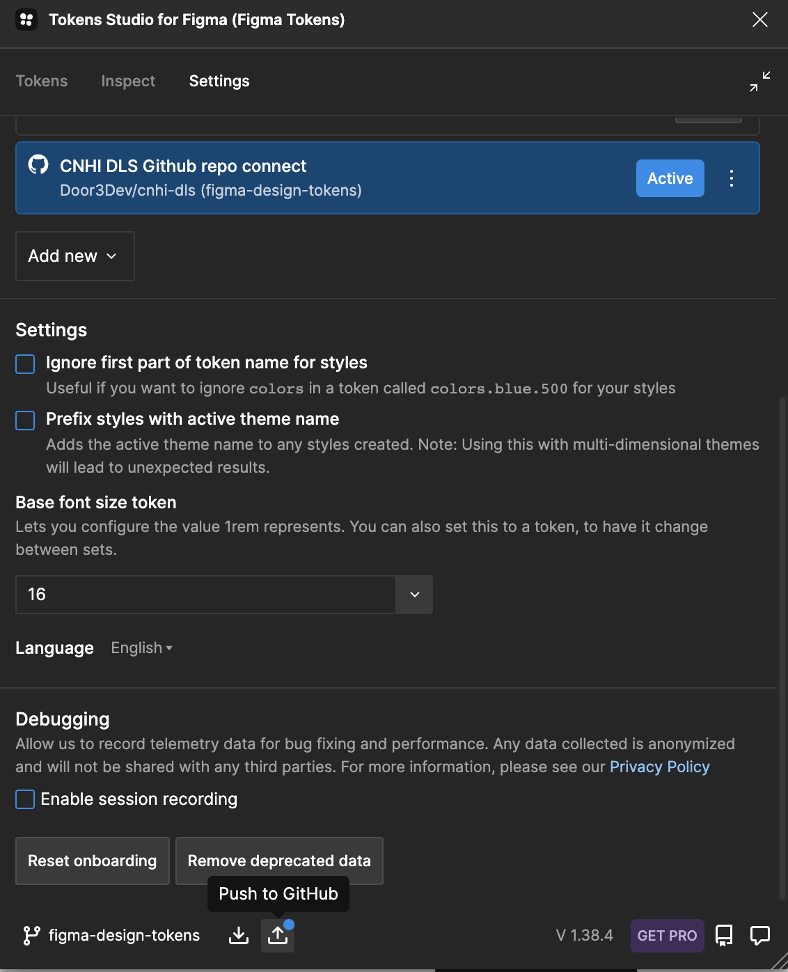The height and width of the screenshot is (972, 788).
Task: Change the Language from English dropdown
Action: coord(142,648)
